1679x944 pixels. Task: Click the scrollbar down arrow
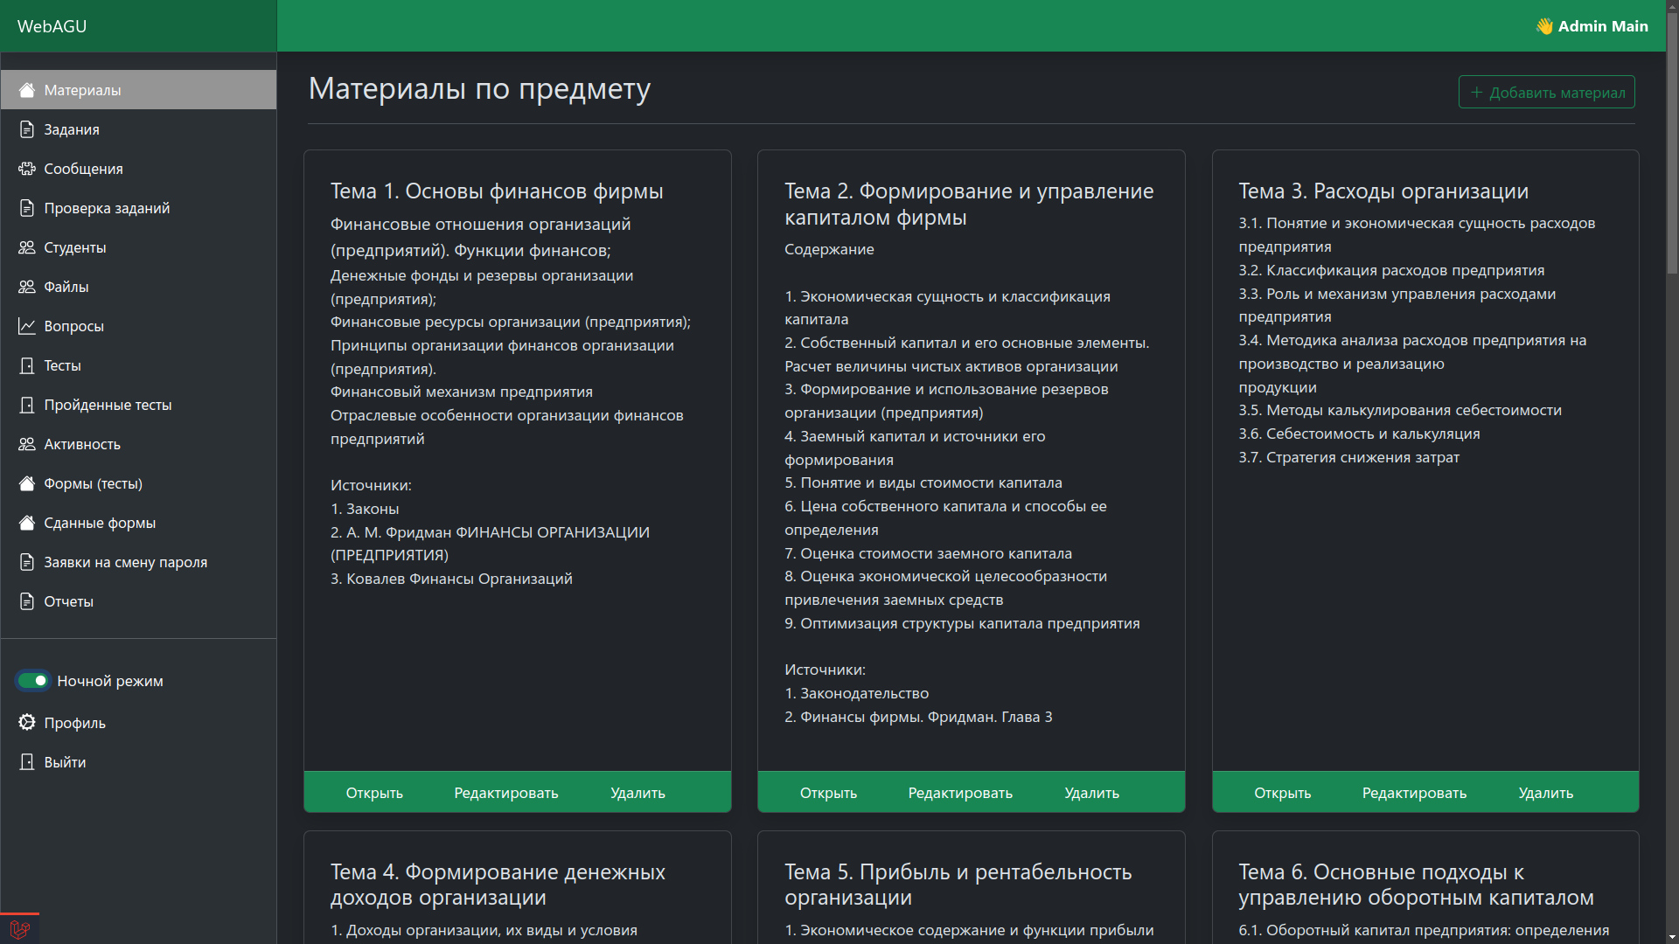pyautogui.click(x=1672, y=936)
